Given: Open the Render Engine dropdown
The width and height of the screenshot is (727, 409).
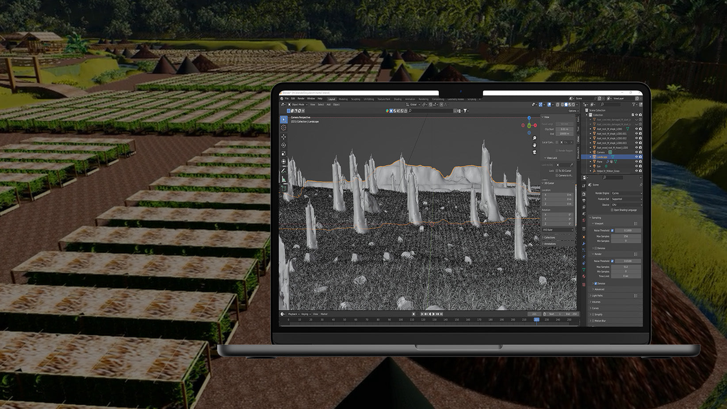Looking at the screenshot, I should tap(626, 193).
